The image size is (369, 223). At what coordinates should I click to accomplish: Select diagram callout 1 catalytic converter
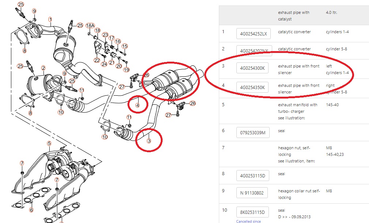pyautogui.click(x=50, y=19)
